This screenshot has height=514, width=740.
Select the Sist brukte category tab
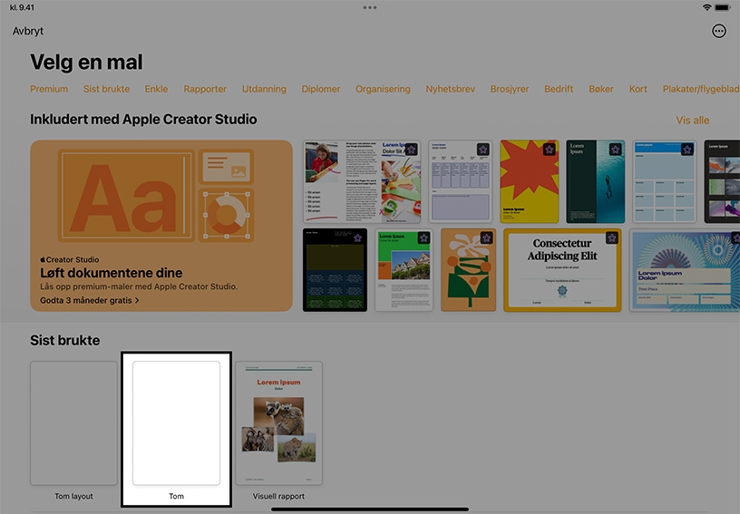point(106,89)
